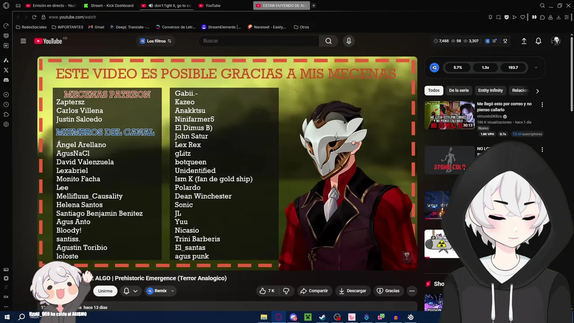The image size is (574, 323).
Task: Add page to bookmarks with heart icon
Action: [522, 17]
